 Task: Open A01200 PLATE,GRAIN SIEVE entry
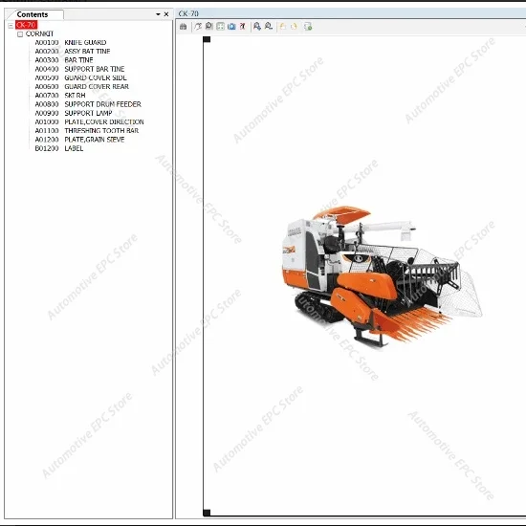[79, 140]
